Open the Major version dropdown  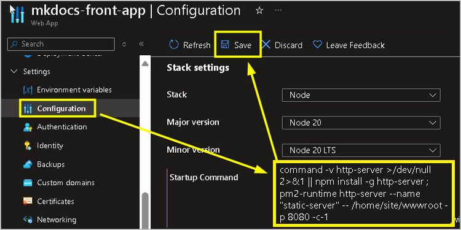coord(361,123)
